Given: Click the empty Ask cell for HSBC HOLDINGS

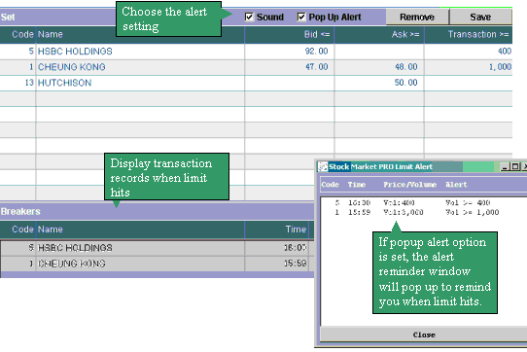Looking at the screenshot, I should point(379,52).
